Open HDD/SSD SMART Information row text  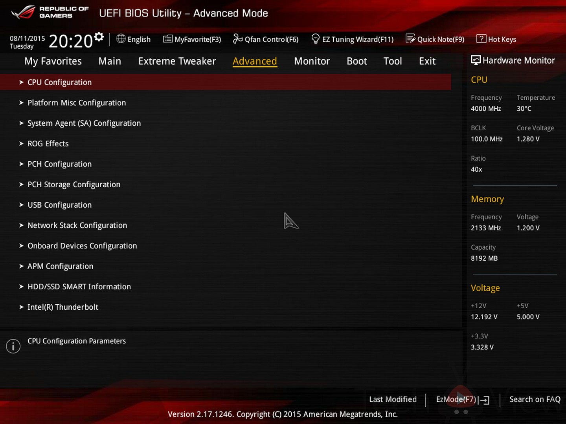pyautogui.click(x=79, y=287)
